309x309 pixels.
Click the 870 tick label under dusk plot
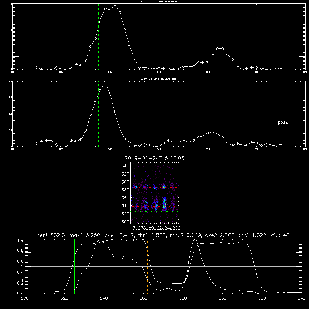click(305, 149)
